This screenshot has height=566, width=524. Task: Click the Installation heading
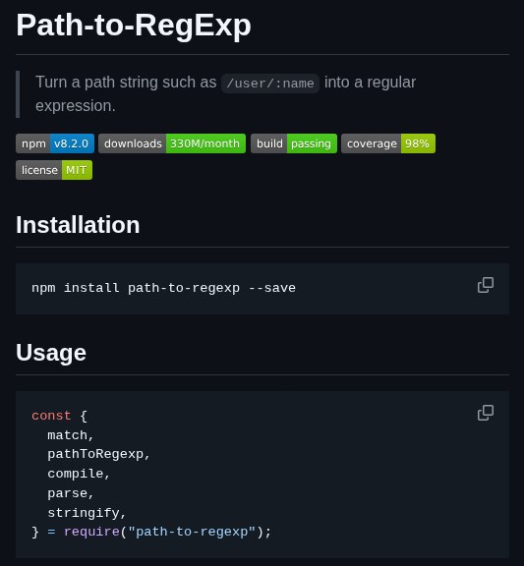78,225
